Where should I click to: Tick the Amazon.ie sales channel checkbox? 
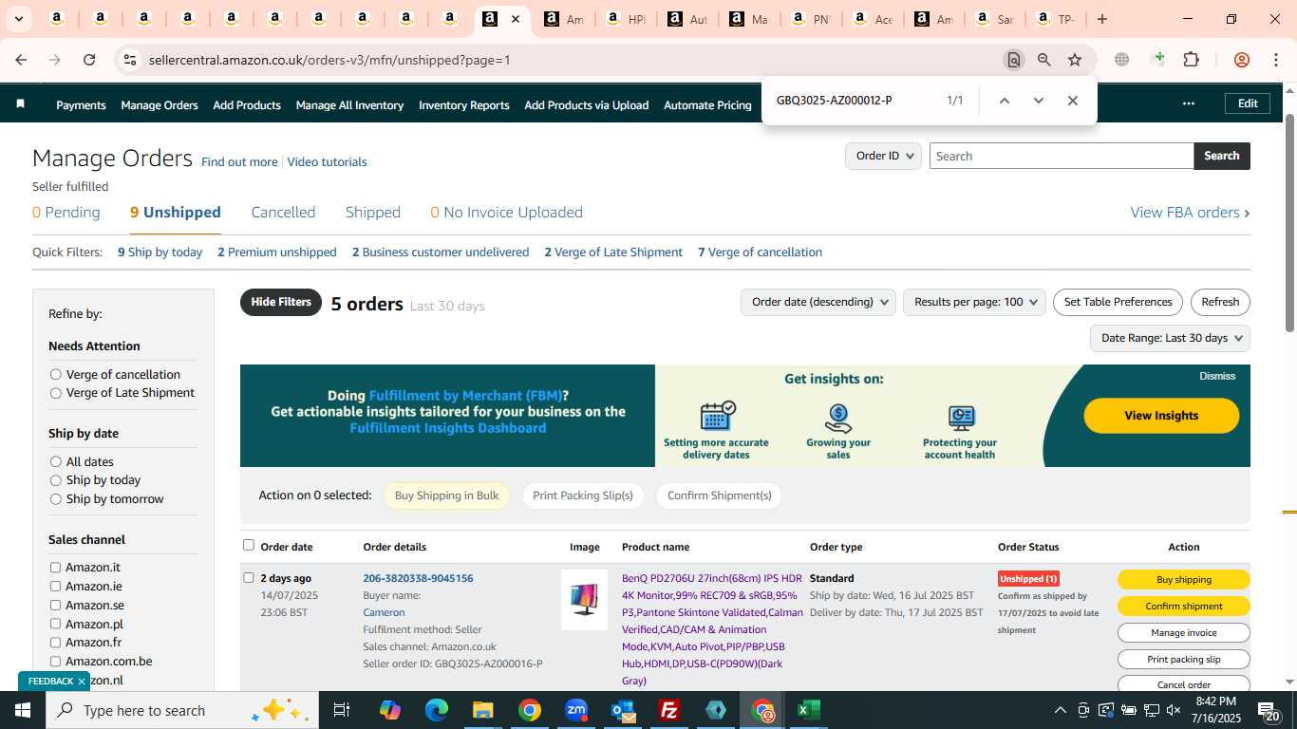(55, 587)
